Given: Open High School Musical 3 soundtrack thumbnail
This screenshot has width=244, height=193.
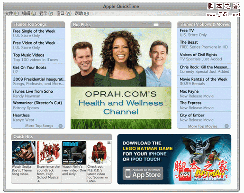Looking at the screenshot, I should coord(49,153).
